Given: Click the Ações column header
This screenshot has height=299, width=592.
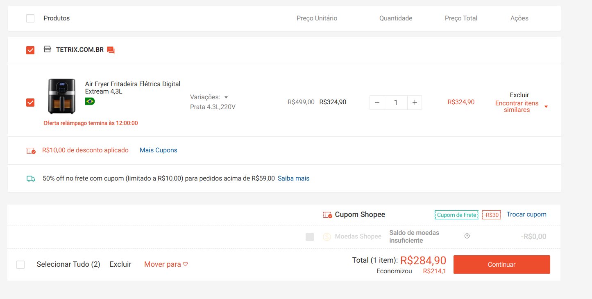Looking at the screenshot, I should [519, 18].
